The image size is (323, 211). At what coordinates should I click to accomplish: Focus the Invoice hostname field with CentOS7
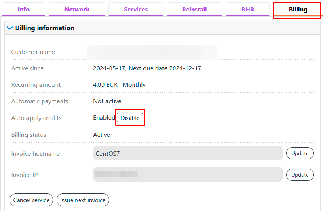tap(188, 153)
